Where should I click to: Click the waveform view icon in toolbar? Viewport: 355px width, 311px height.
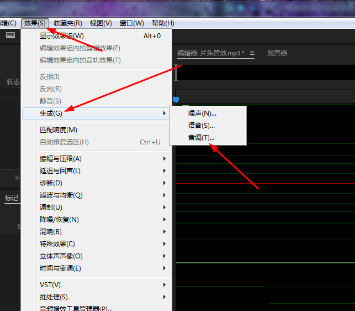(10, 35)
